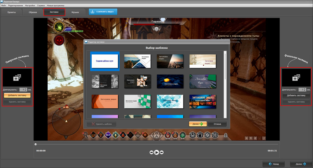Switch to the Проекты tab

pyautogui.click(x=12, y=12)
